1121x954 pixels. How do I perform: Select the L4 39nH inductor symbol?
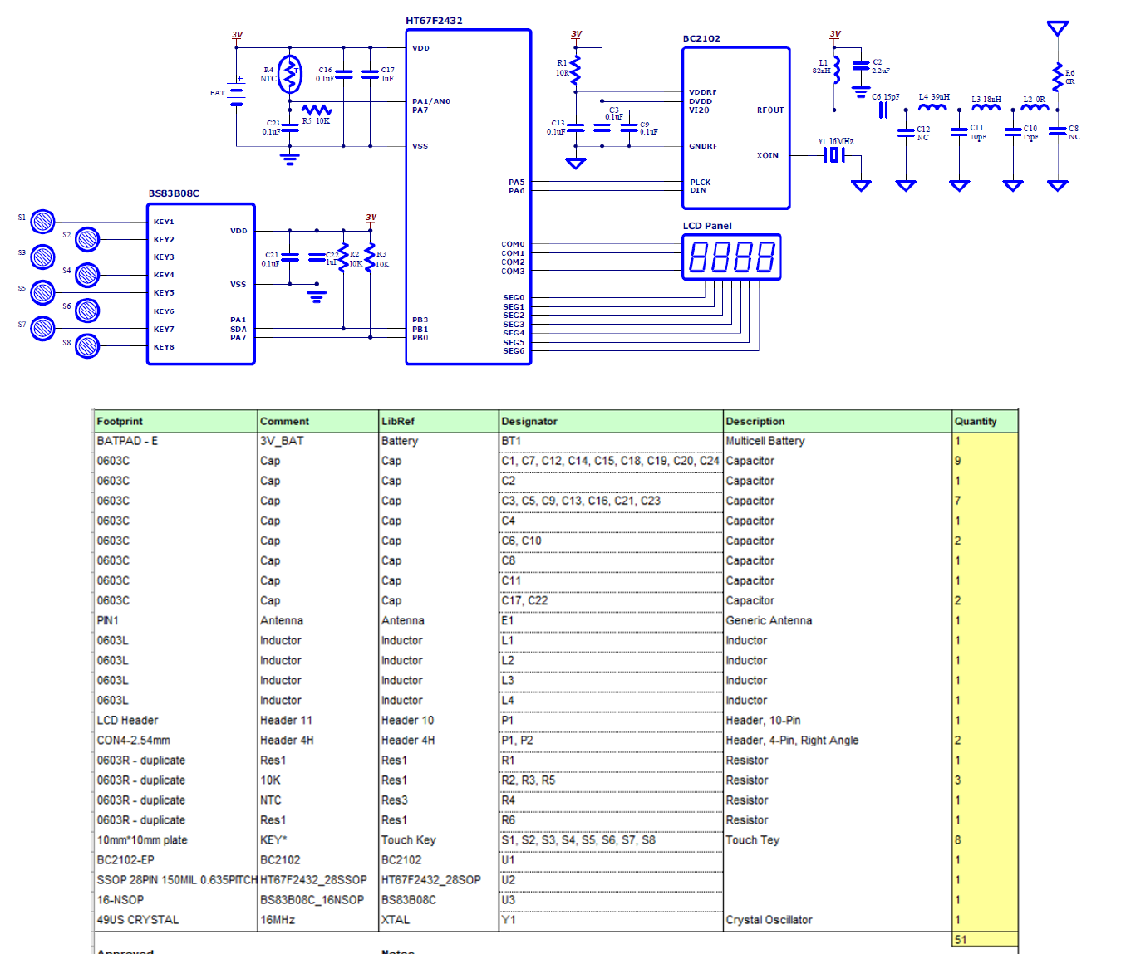[932, 106]
